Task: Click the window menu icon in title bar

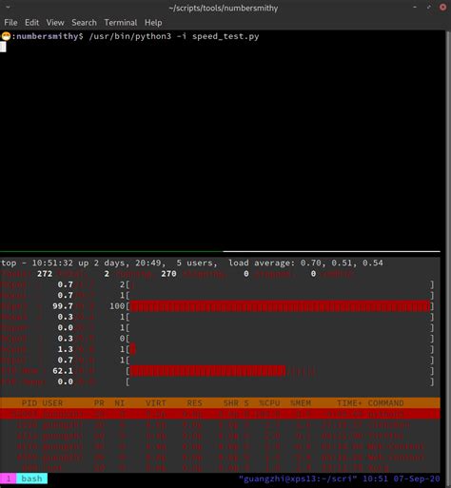Action: click(8, 7)
